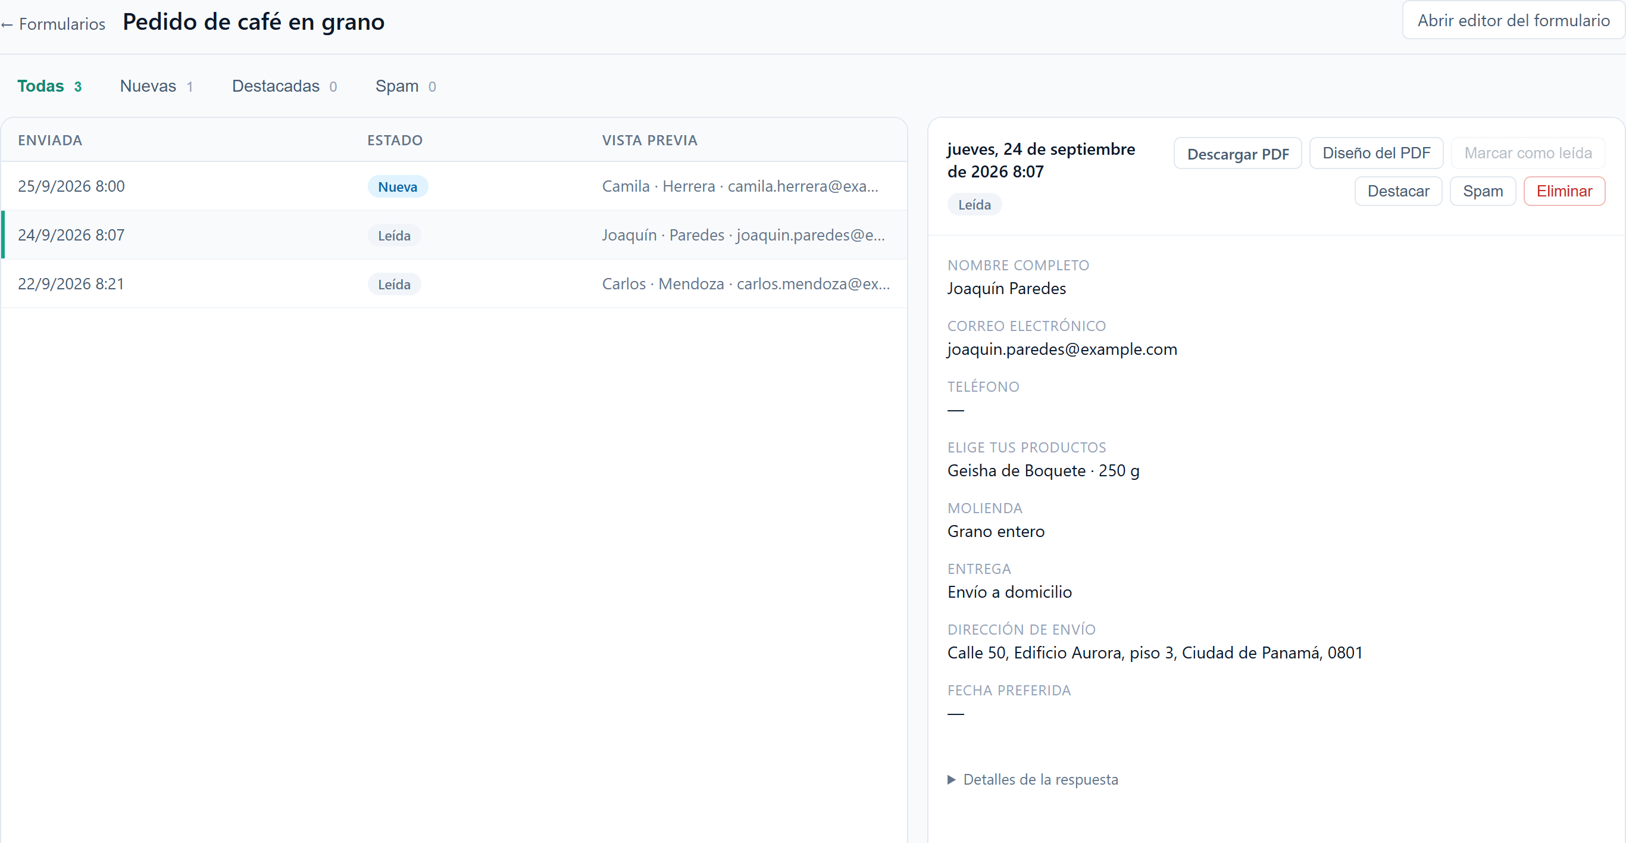Open the form editor button
1626x843 pixels.
(1513, 20)
